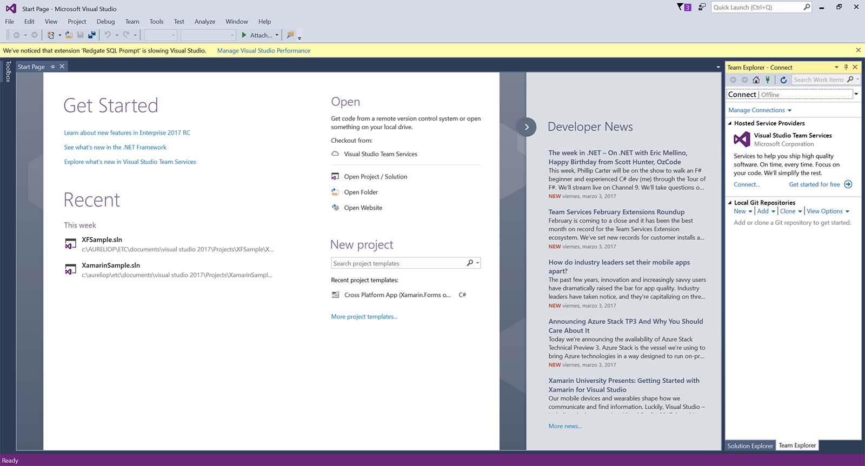This screenshot has width=865, height=466.
Task: Click the New Project toolbar icon
Action: 51,35
